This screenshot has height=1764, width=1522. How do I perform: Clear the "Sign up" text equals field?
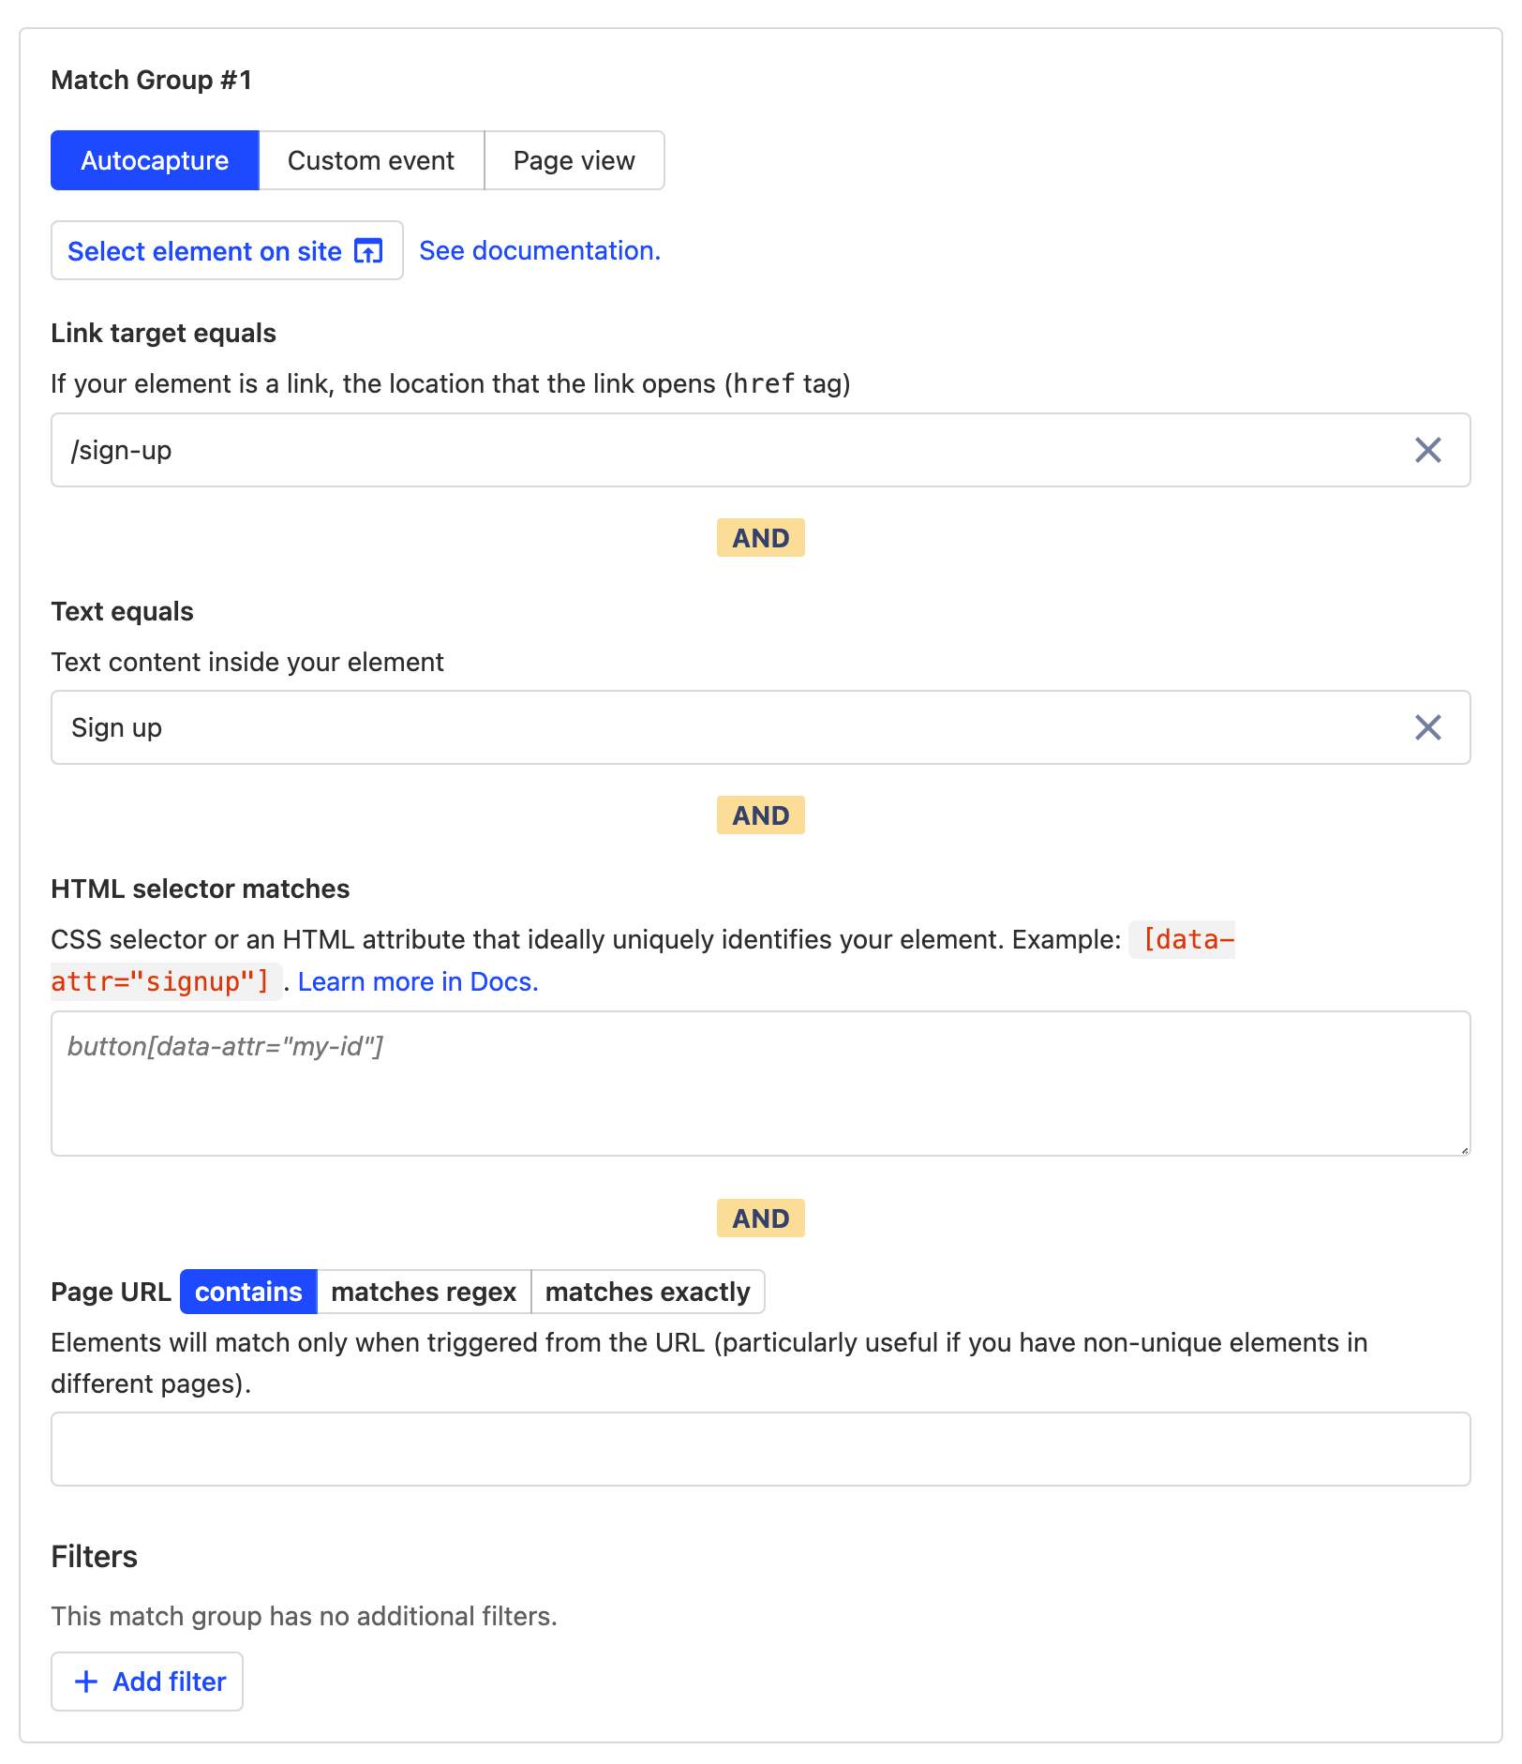click(1427, 727)
